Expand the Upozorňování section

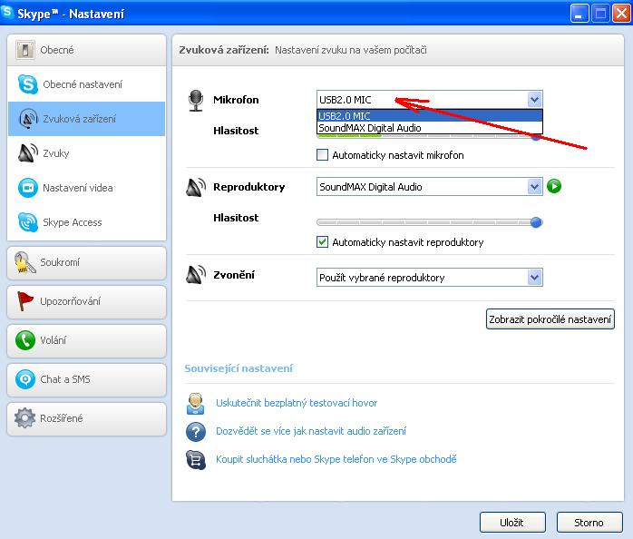86,302
